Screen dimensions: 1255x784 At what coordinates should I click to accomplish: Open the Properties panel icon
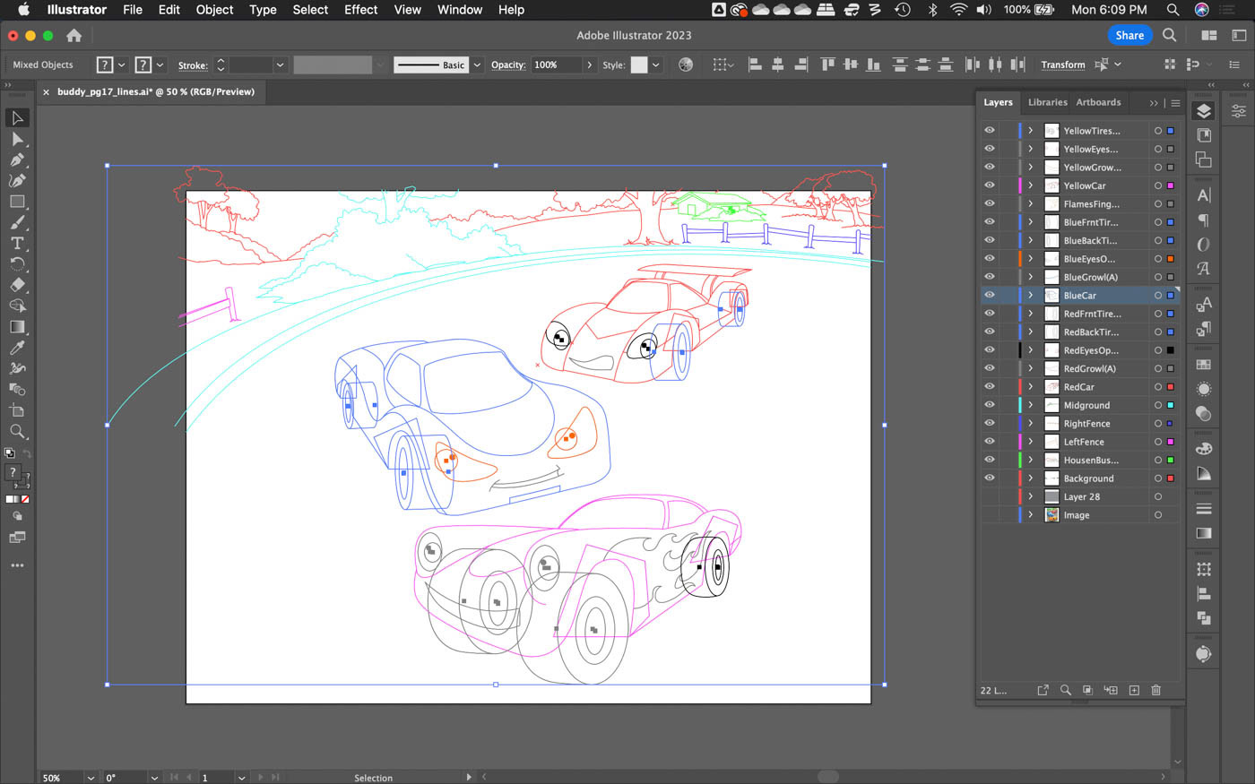[x=1238, y=111]
